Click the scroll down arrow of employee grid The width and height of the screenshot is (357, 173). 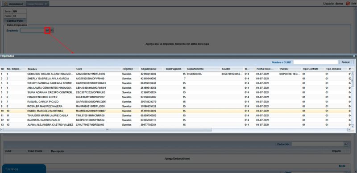coord(353,126)
